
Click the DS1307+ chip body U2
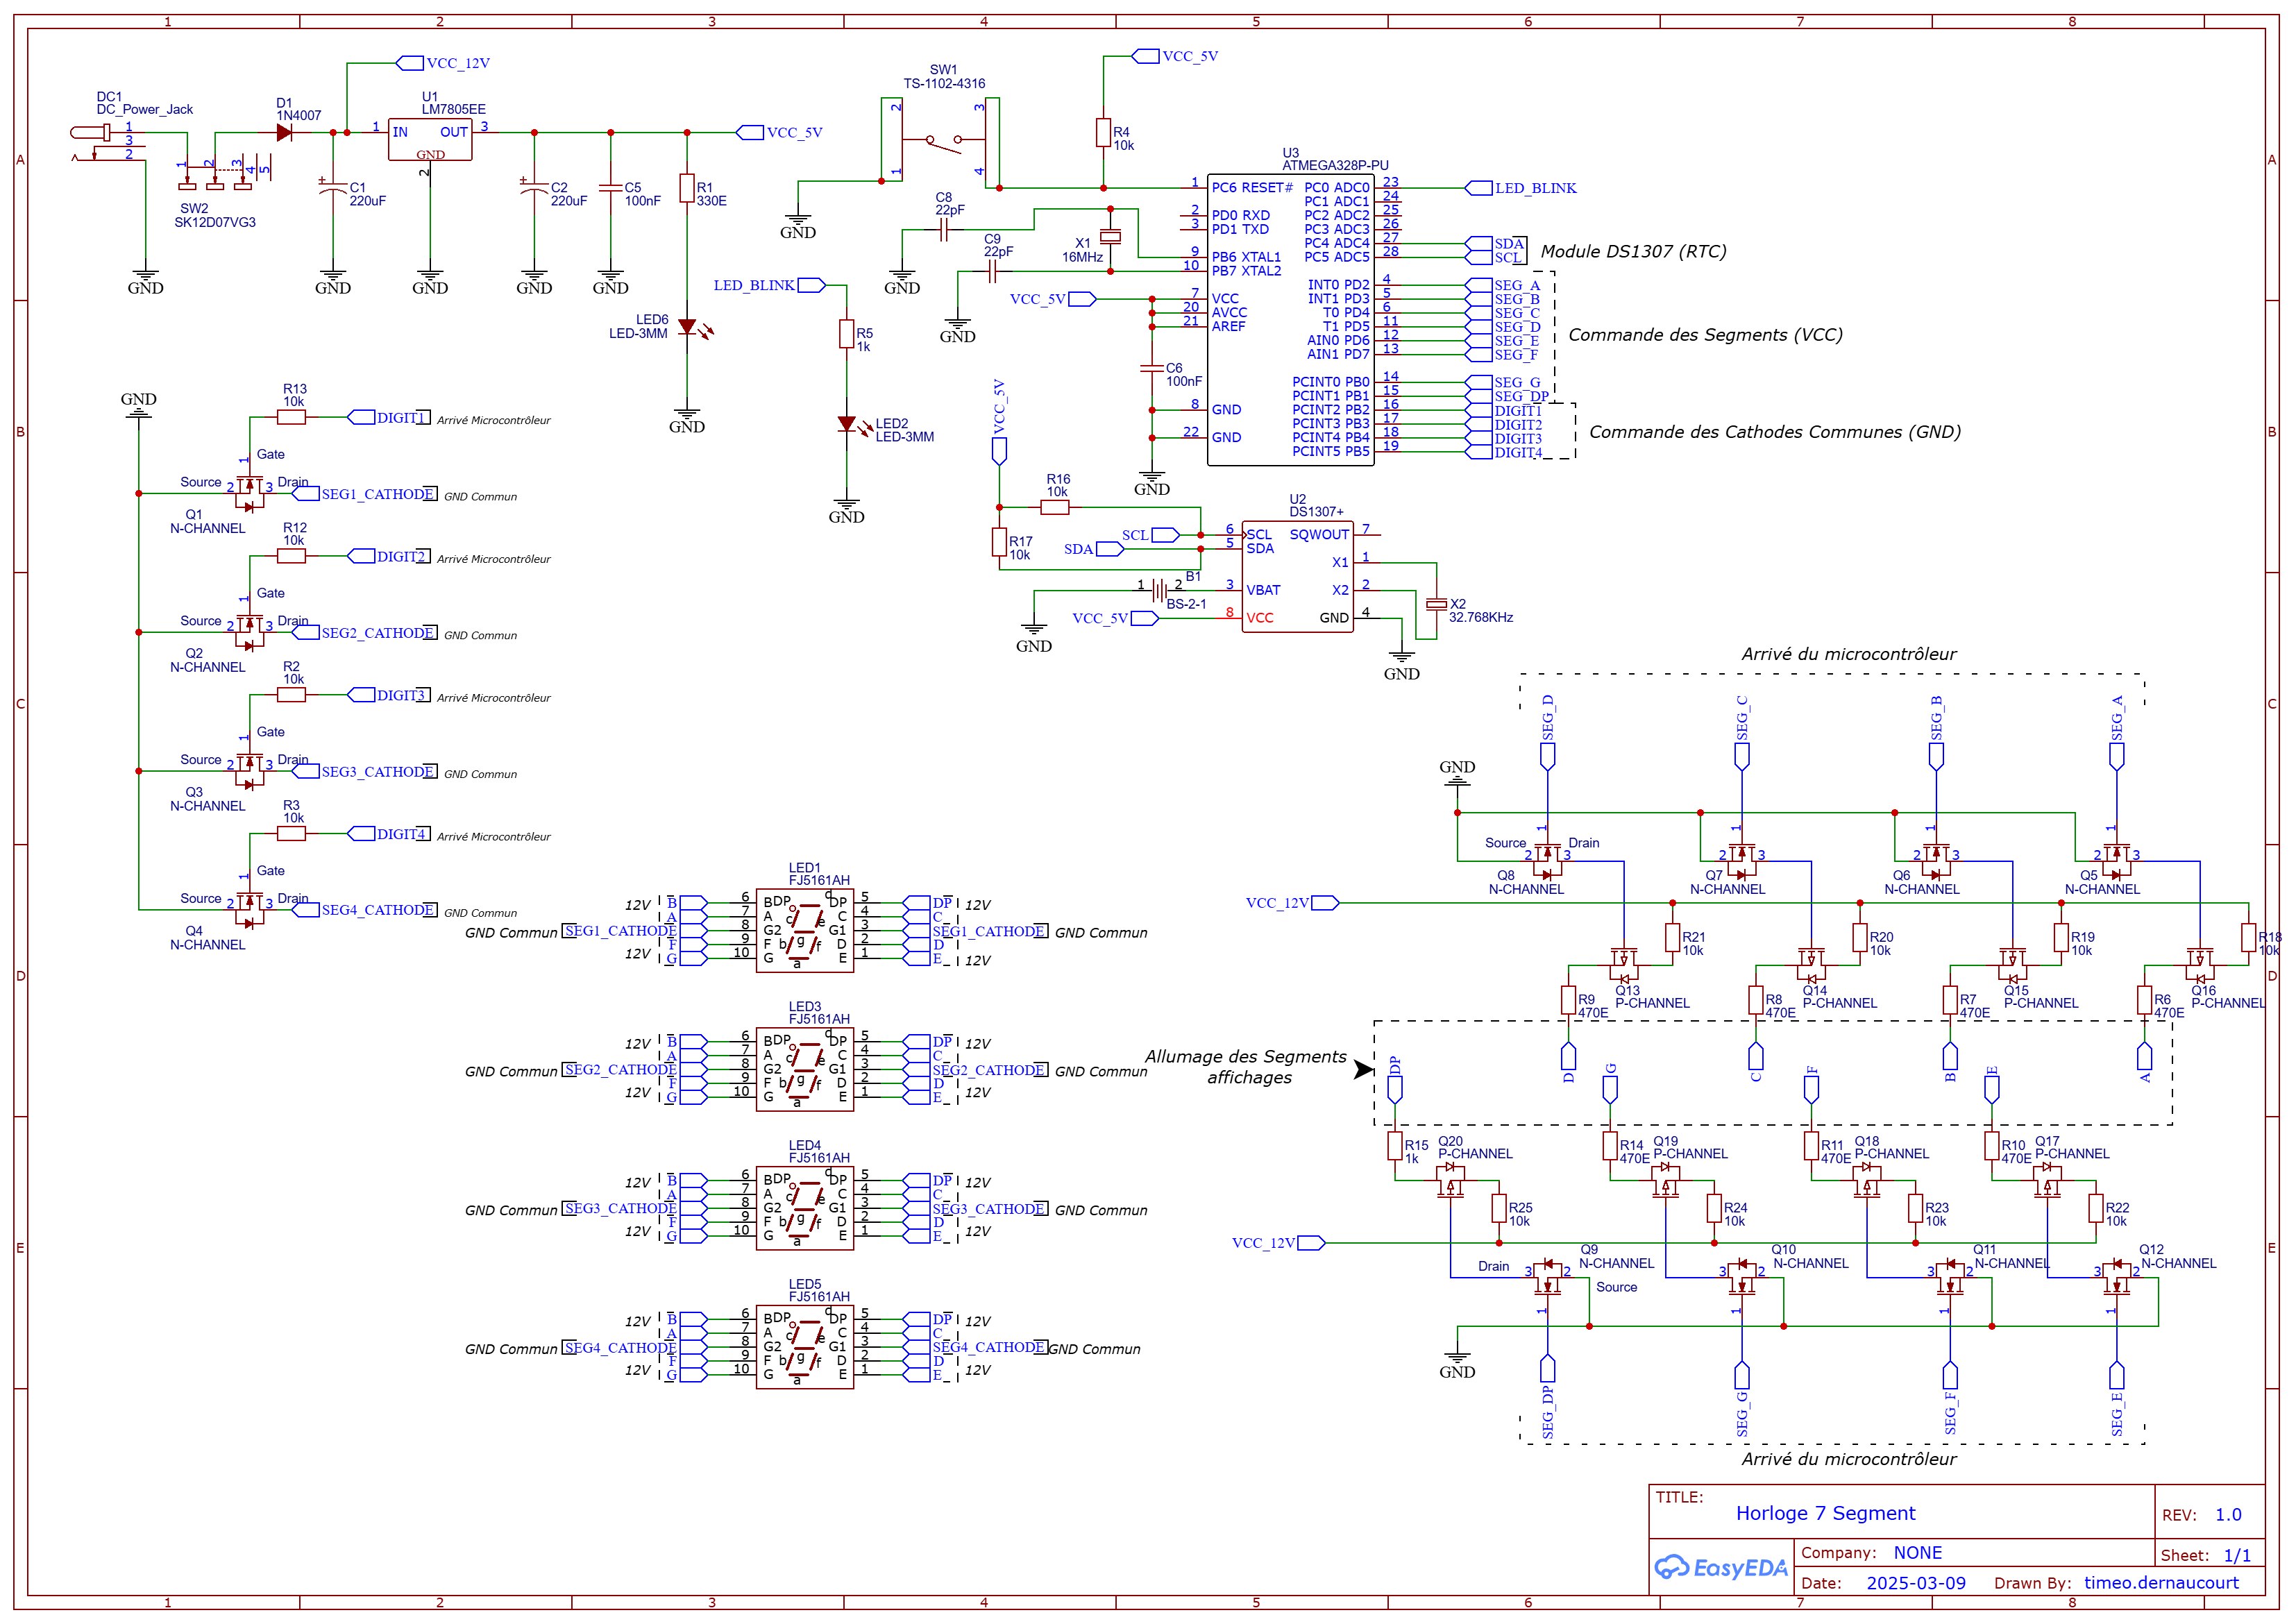pos(1297,577)
